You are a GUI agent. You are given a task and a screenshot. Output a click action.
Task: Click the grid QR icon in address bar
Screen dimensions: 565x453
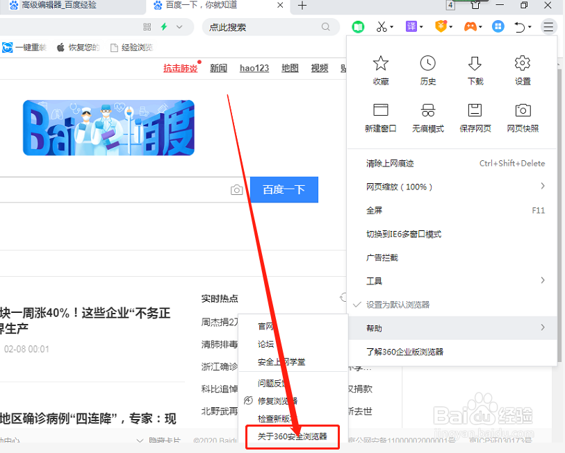click(147, 27)
